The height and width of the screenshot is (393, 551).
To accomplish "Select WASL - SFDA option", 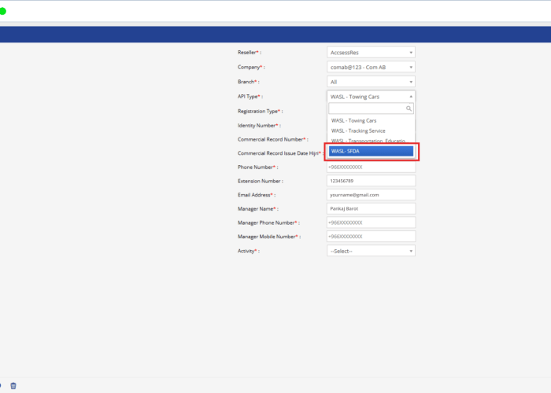I will click(x=371, y=151).
